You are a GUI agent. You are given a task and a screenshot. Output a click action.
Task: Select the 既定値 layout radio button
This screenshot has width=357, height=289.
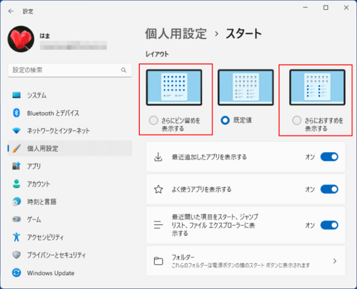(225, 120)
